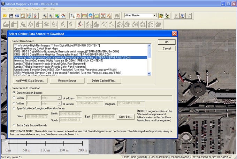237x159 pixels.
Task: Click the Save floppy disk icon
Action: pos(11,16)
